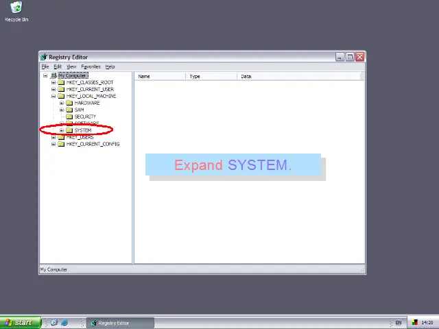Click the Registry Editor title bar icon
The image size is (439, 329).
[x=44, y=57]
